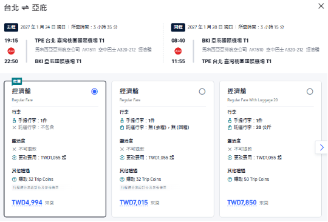Close the fare selection dialog
The width and height of the screenshot is (328, 222).
[321, 6]
